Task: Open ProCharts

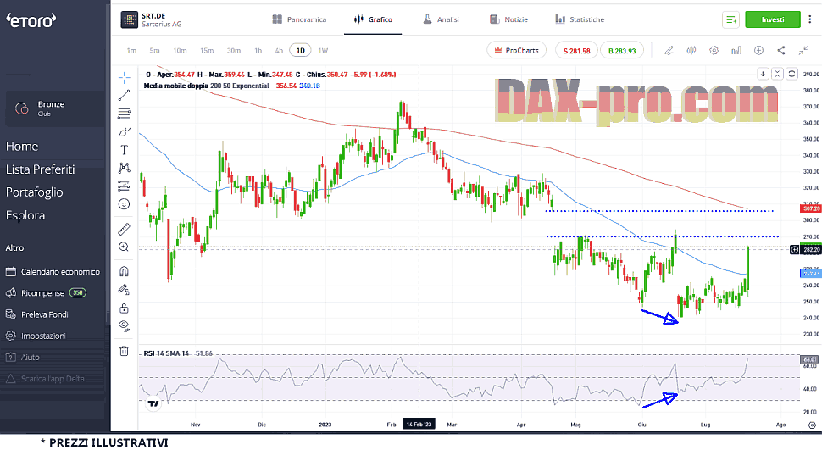Action: point(516,50)
